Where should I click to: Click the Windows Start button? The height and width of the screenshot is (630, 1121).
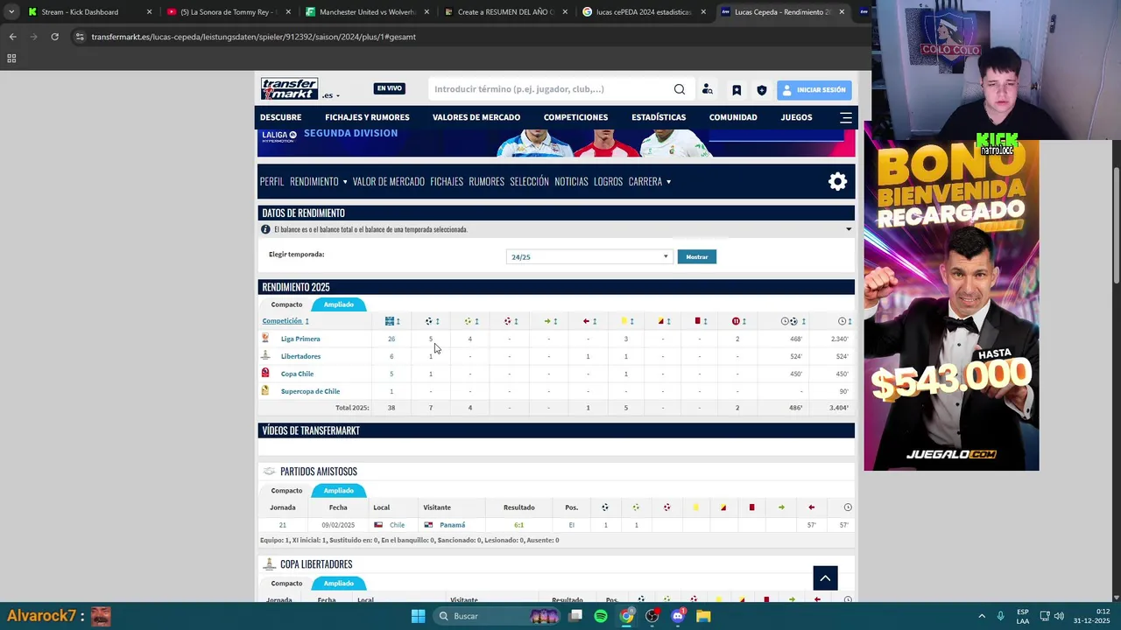pos(419,616)
